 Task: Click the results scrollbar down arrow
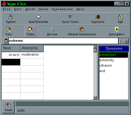pos(95,98)
